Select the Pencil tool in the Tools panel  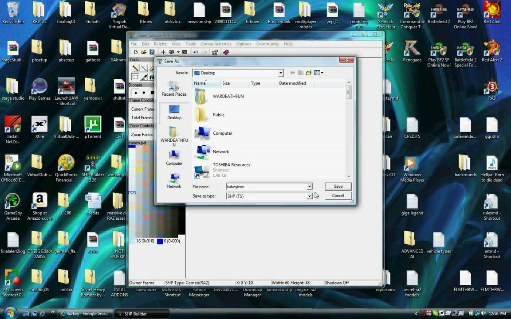pyautogui.click(x=135, y=68)
